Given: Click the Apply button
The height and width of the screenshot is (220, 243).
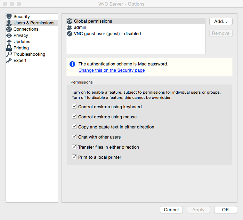Looking at the screenshot, I should click(199, 210).
